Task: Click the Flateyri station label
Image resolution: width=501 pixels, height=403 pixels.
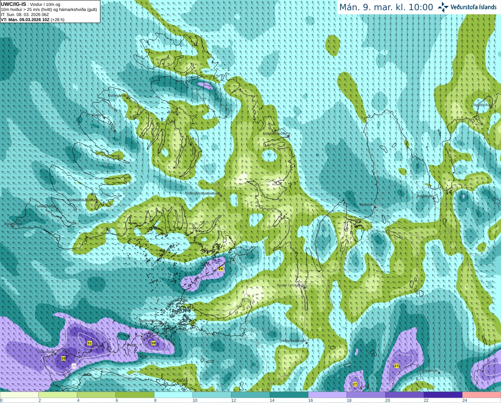Action: [97, 115]
